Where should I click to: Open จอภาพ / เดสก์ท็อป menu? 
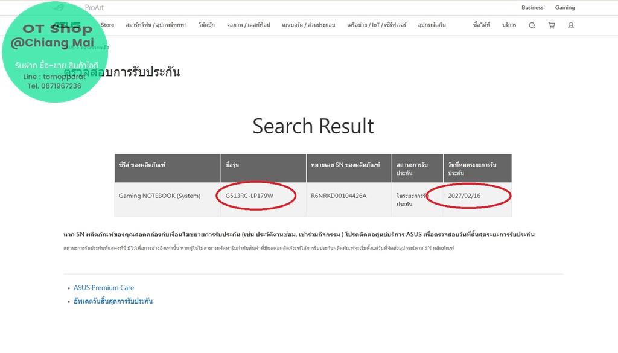click(248, 25)
